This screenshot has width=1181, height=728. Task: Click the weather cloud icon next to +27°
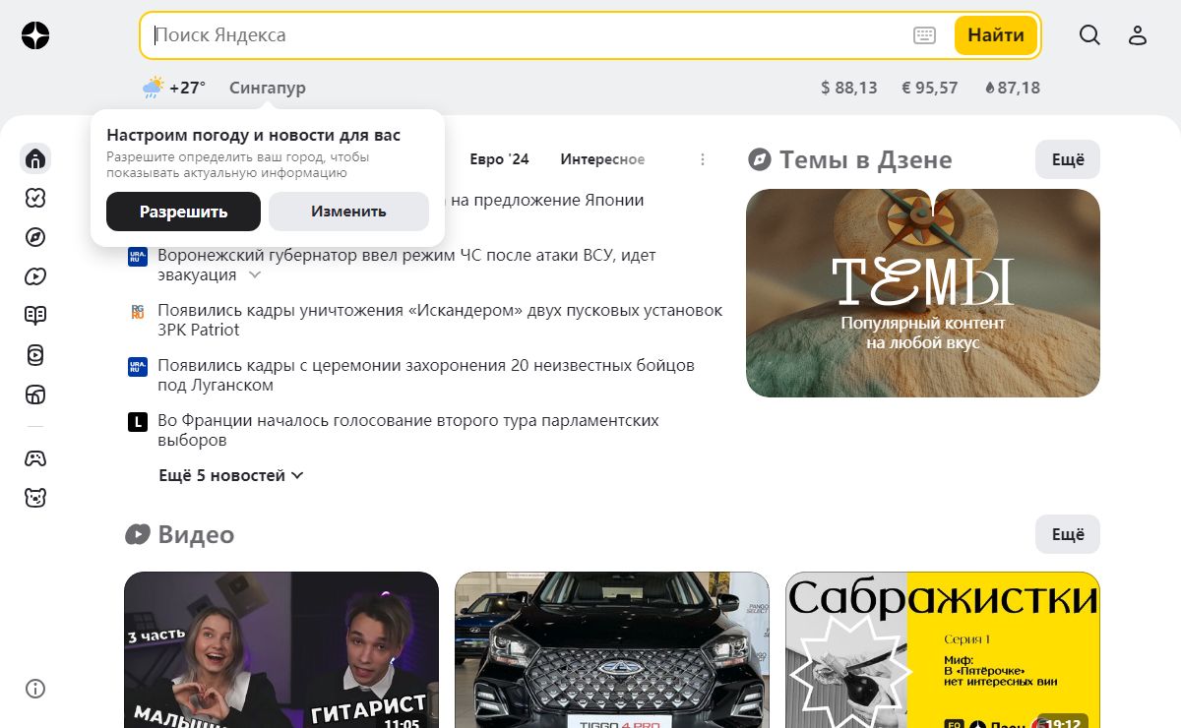153,88
